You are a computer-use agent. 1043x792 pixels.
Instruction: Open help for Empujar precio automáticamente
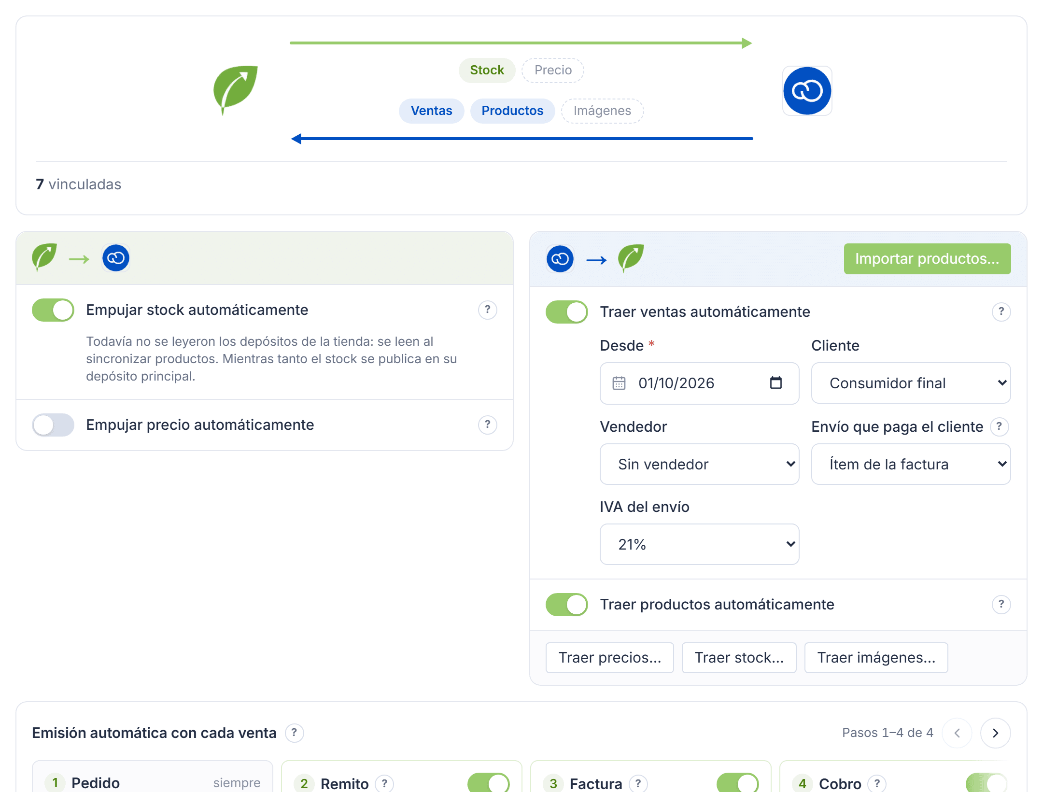click(x=487, y=424)
